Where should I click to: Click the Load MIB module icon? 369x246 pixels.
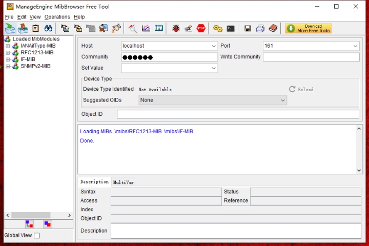tap(10, 29)
